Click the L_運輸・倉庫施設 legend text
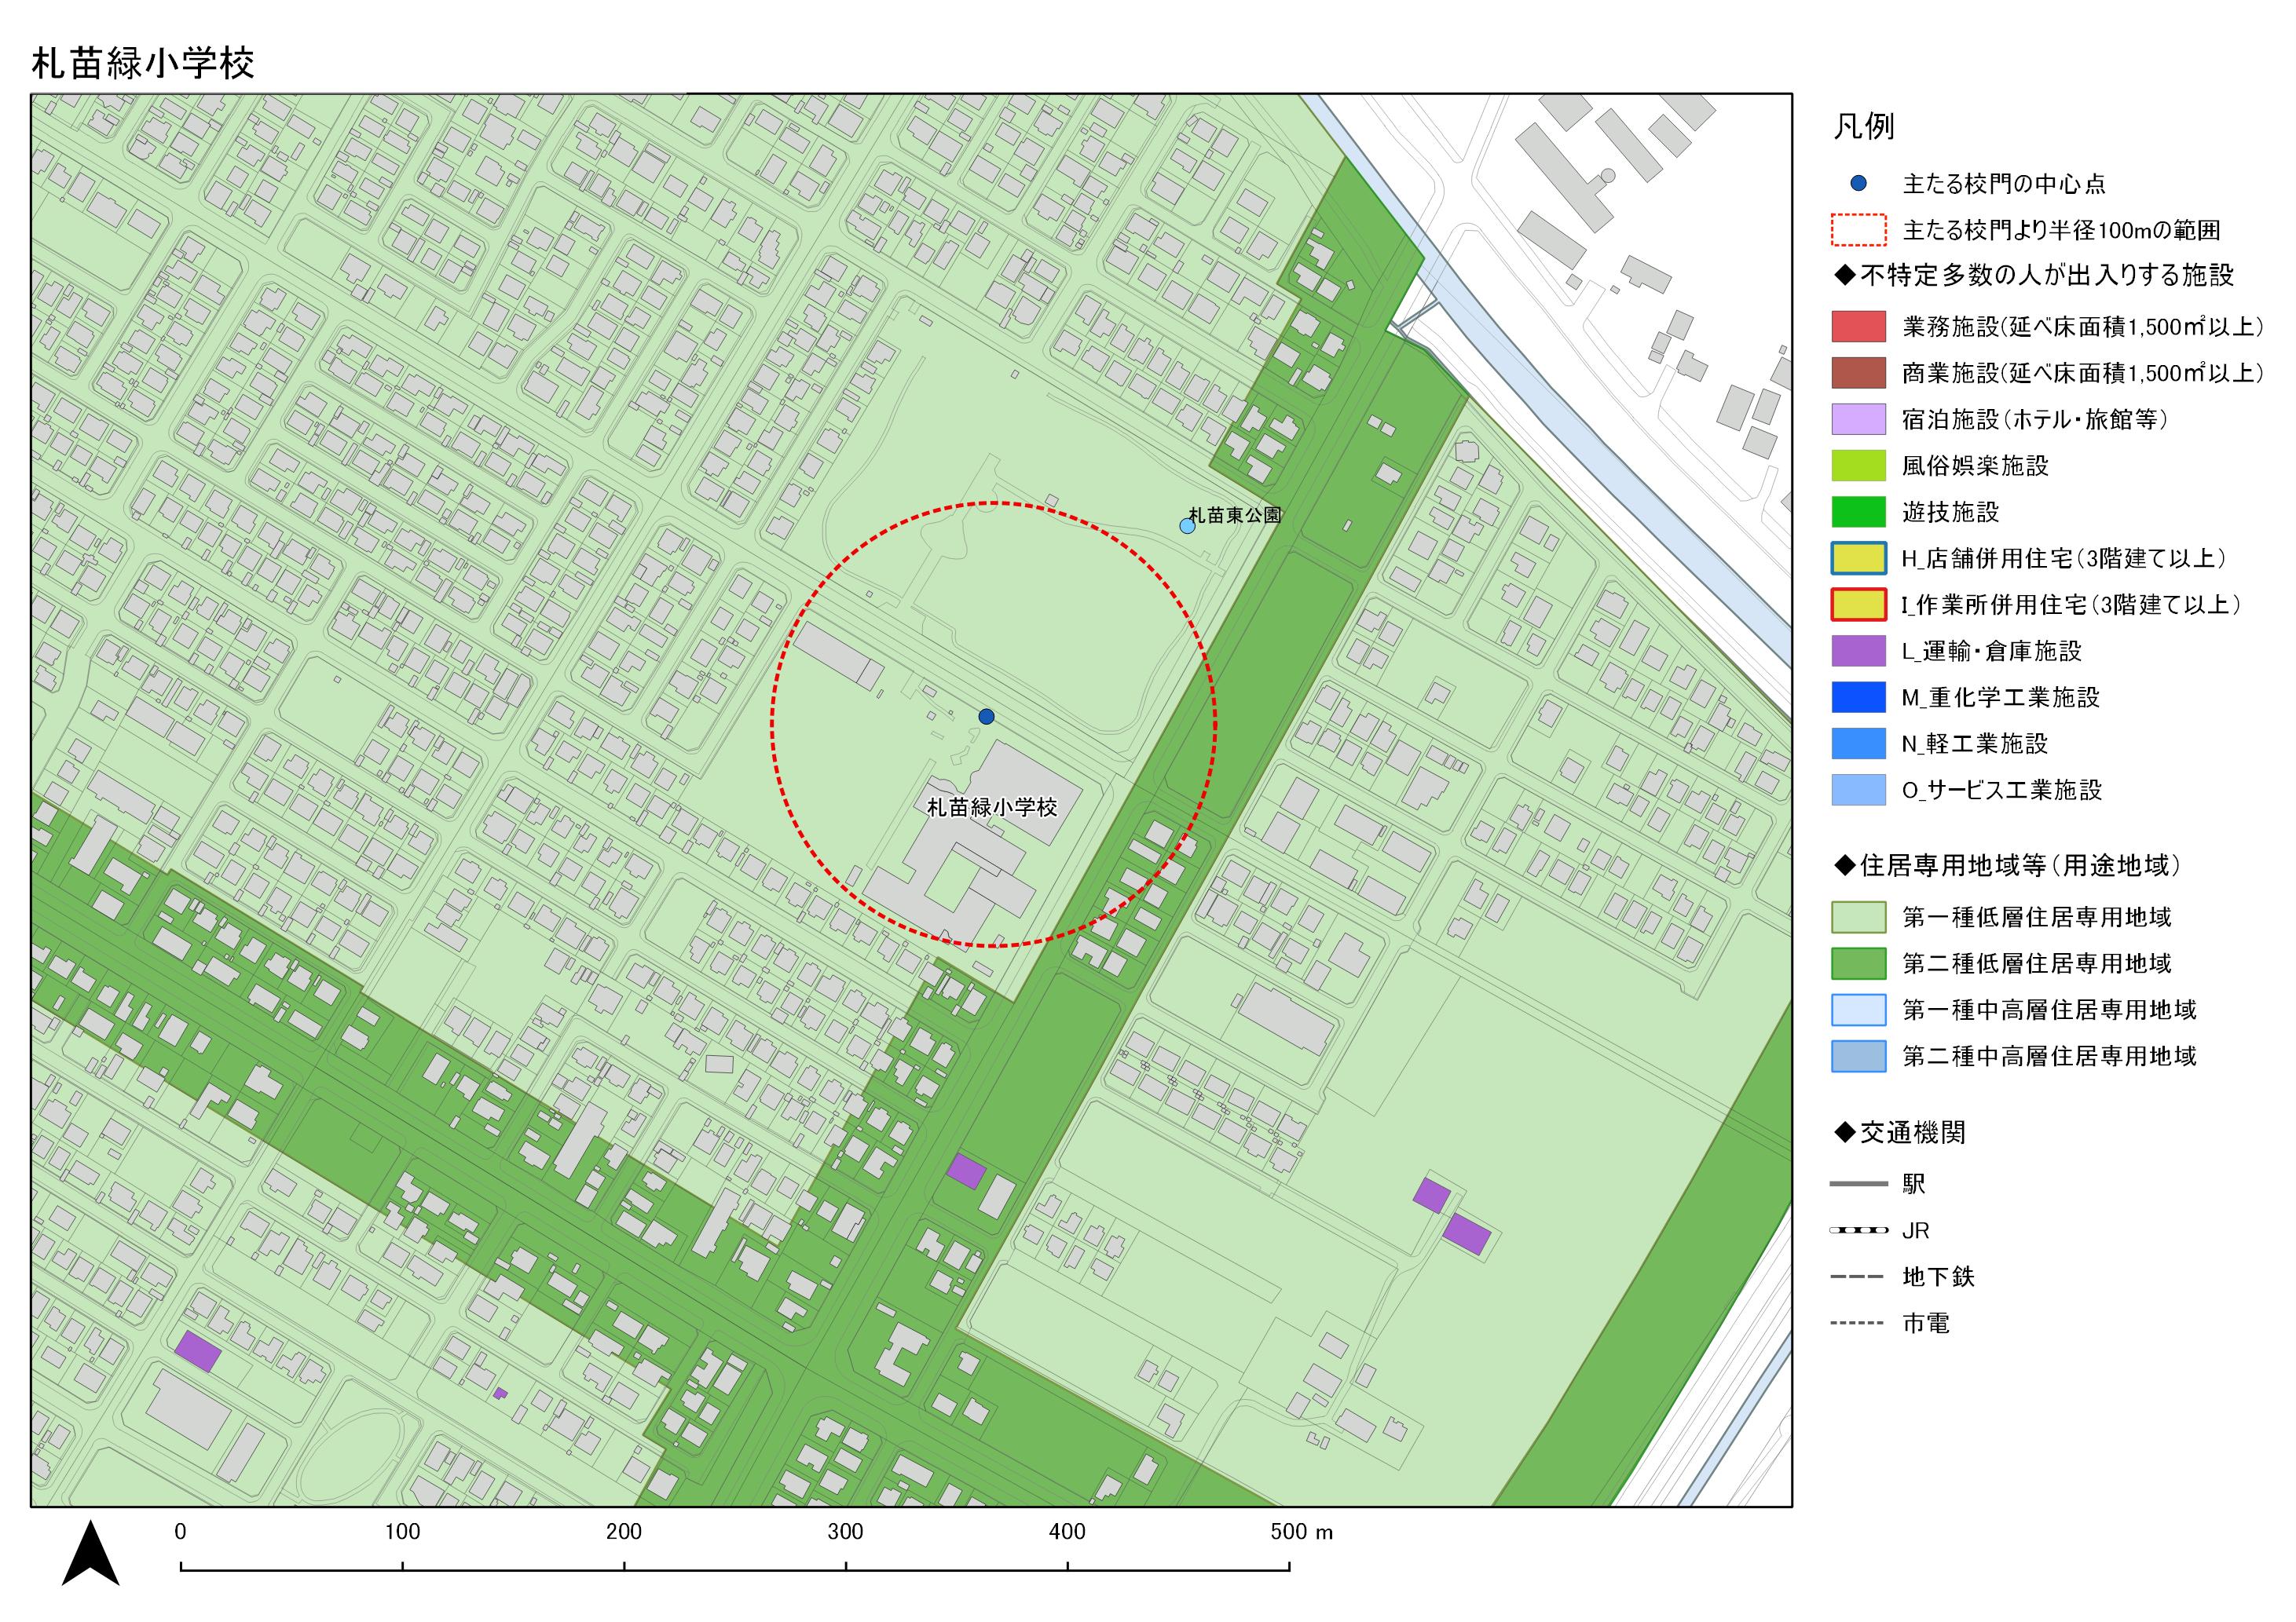This screenshot has width=2296, height=1622. click(x=1992, y=651)
